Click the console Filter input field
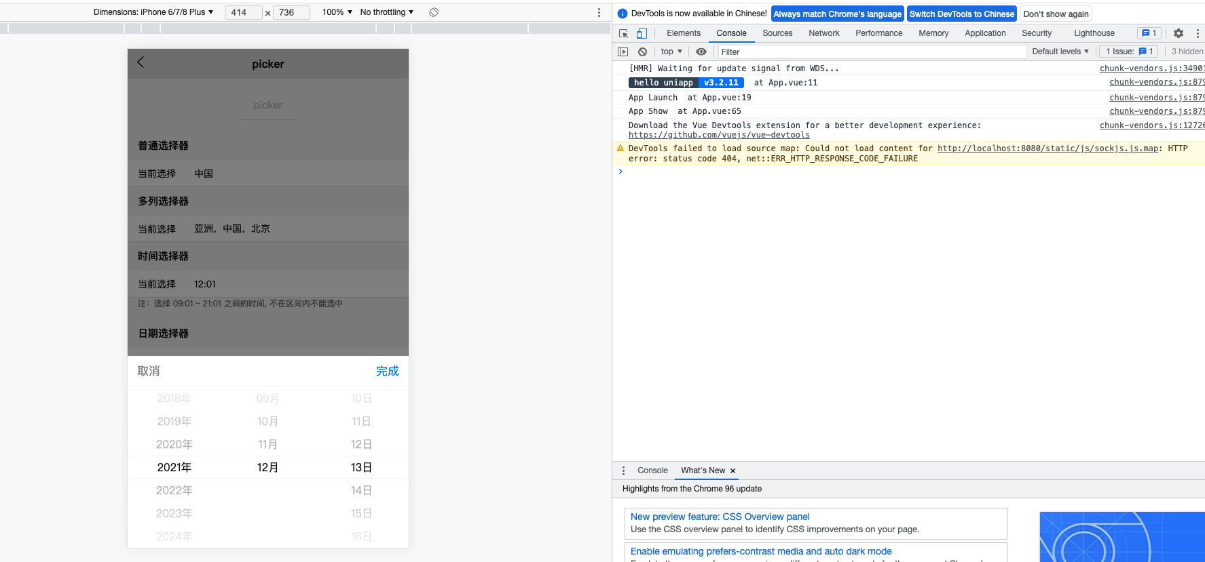 (872, 52)
